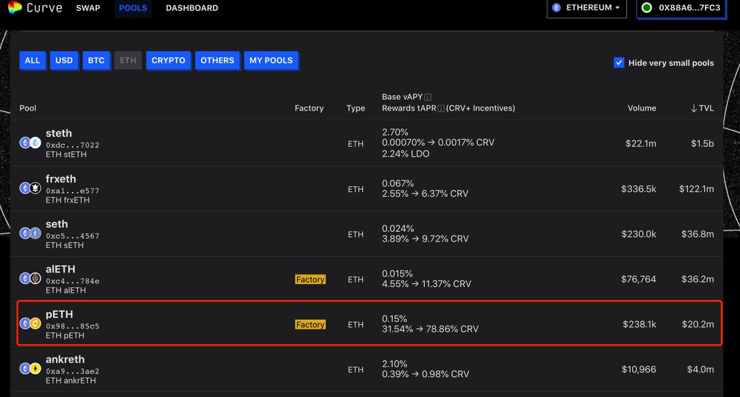This screenshot has height=397, width=740.
Task: Click steth address 0xdc...7022
Action: point(73,145)
